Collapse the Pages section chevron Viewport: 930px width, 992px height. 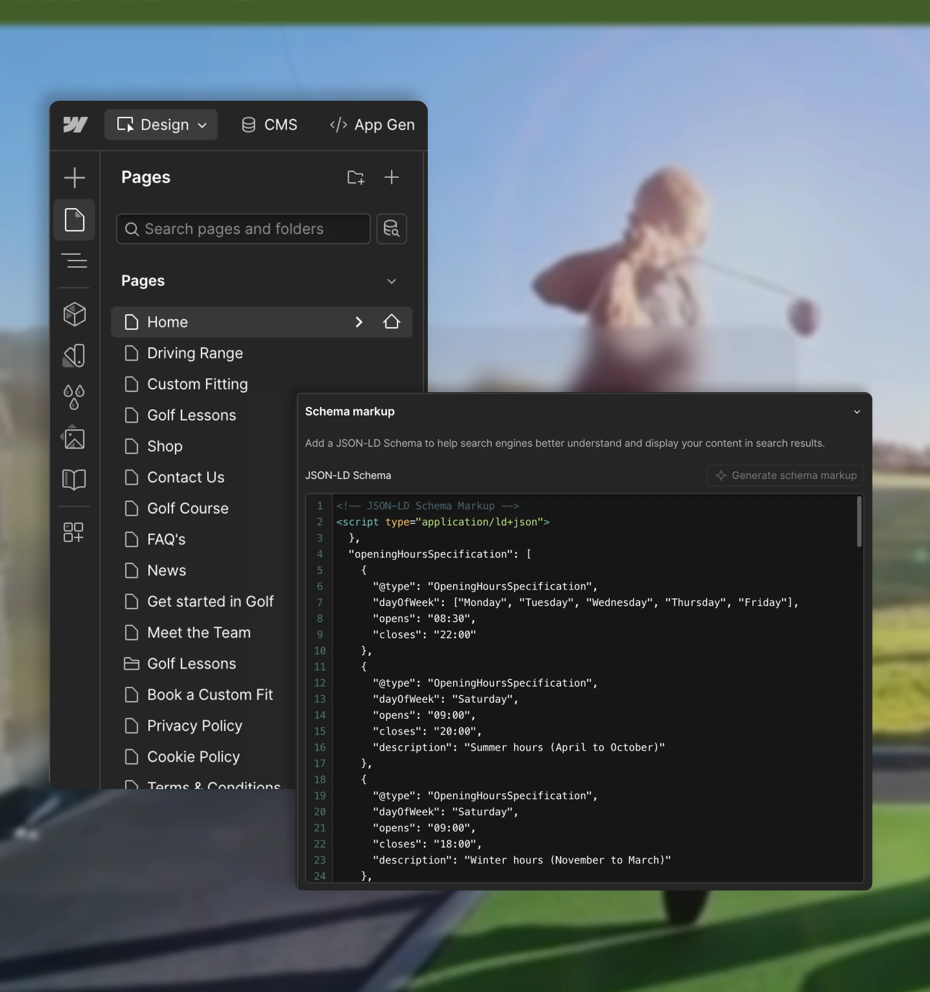tap(391, 282)
